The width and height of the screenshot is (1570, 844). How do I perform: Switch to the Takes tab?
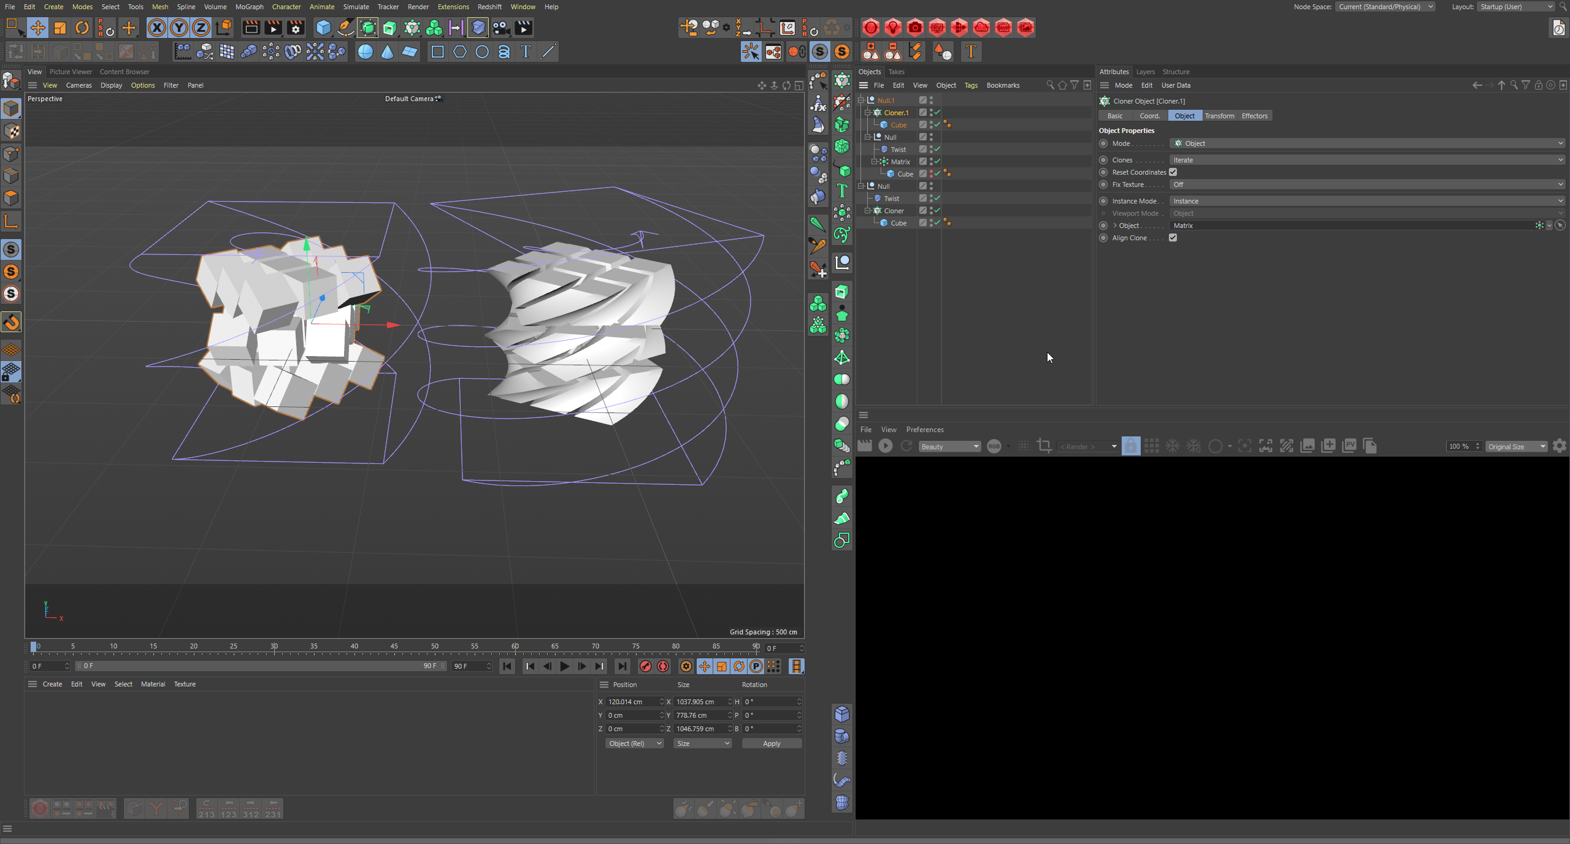[896, 72]
